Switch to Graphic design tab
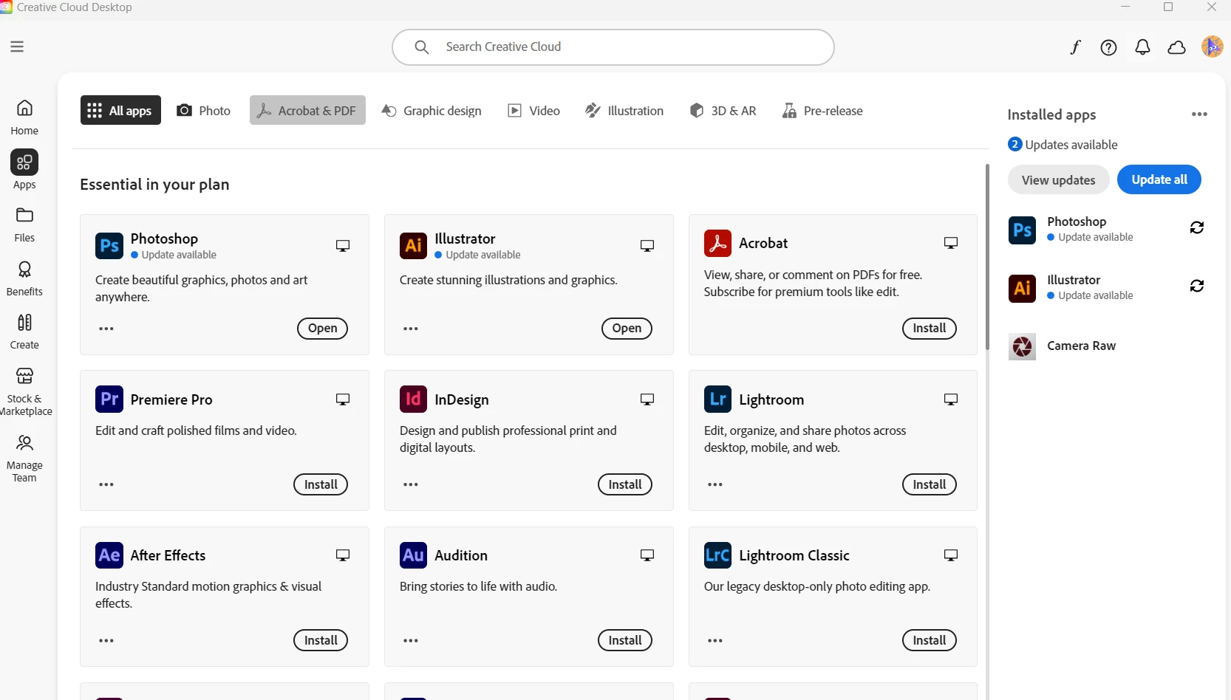This screenshot has height=700, width=1231. point(432,111)
